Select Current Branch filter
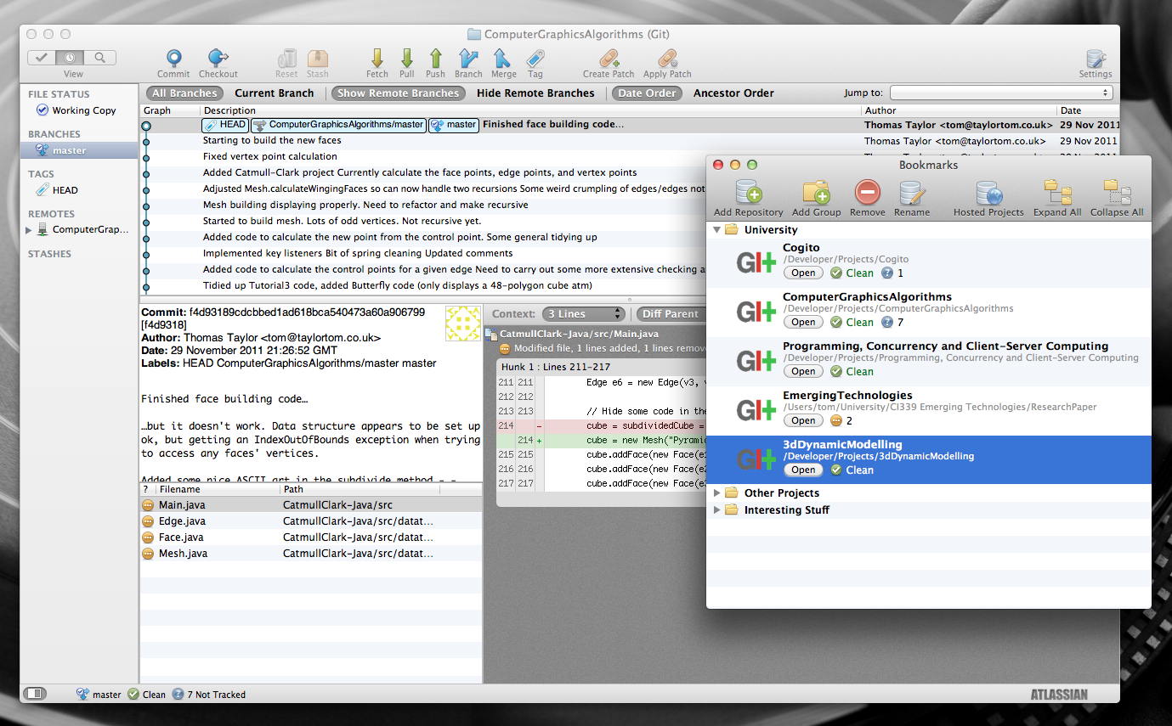1172x726 pixels. point(275,93)
